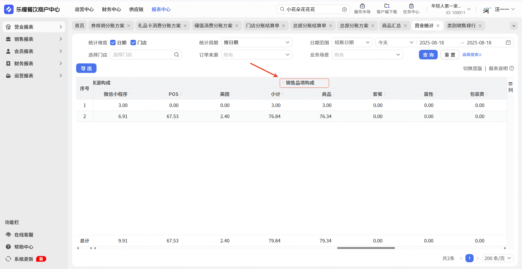Click the 系统更新 refresh icon

(8, 259)
